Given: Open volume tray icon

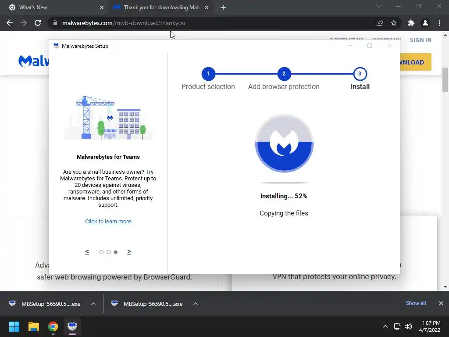Looking at the screenshot, I should click(x=408, y=326).
